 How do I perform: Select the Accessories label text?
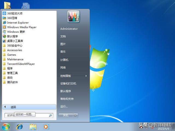click(14, 50)
